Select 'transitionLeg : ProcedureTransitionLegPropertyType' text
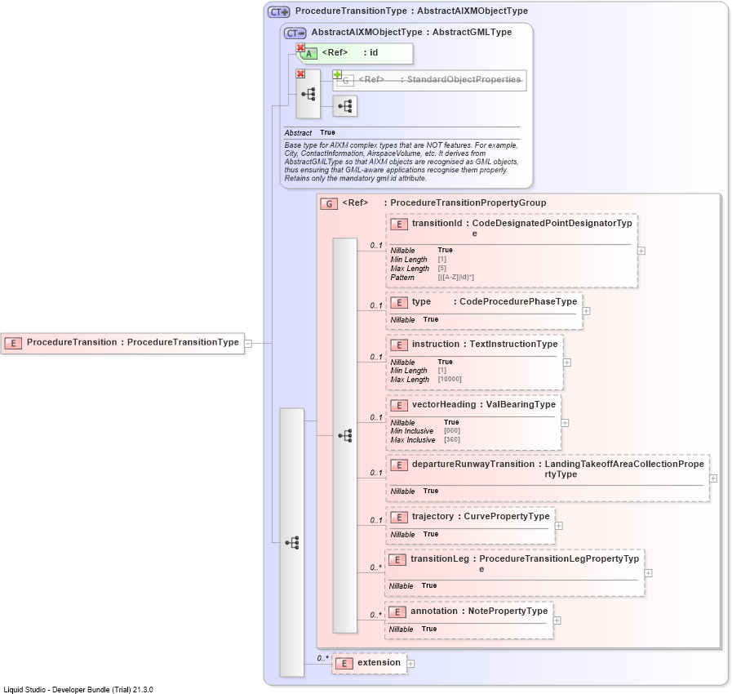 coord(524,563)
